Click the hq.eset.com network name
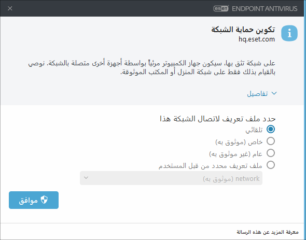Image resolution: width=306 pixels, height=240 pixels. (x=256, y=39)
